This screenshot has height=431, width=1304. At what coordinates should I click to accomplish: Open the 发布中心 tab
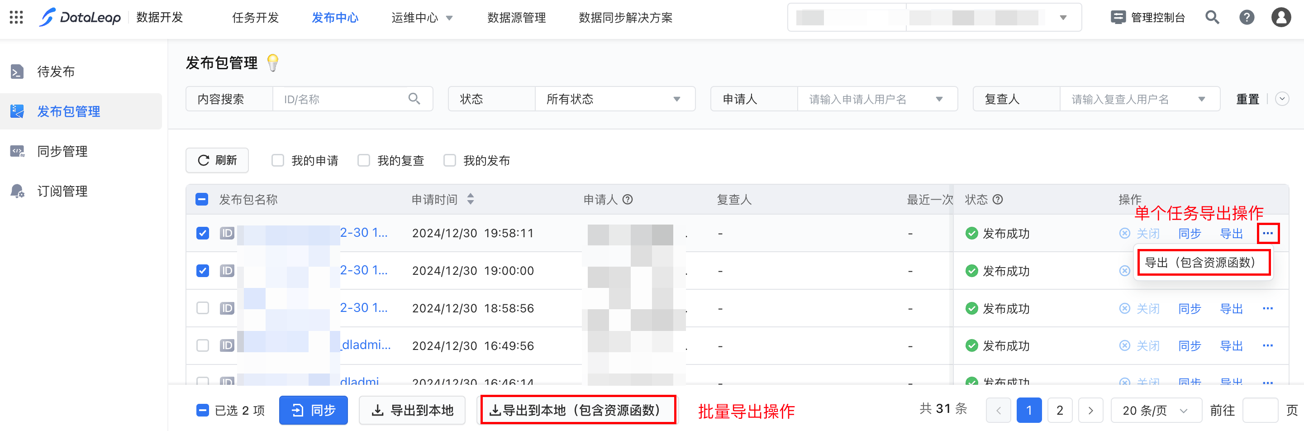coord(335,18)
